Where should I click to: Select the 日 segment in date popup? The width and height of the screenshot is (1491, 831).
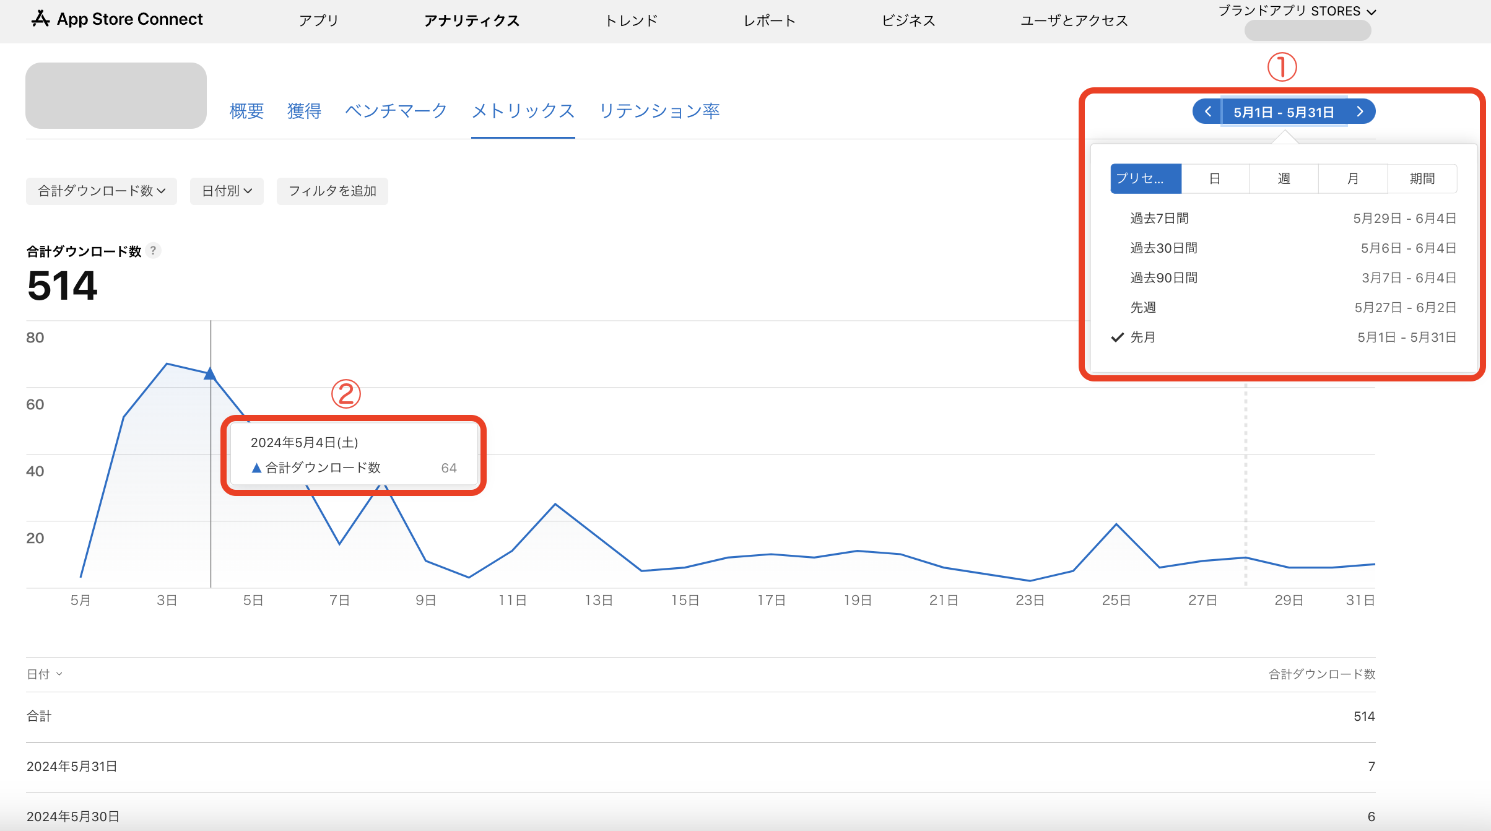click(1215, 178)
